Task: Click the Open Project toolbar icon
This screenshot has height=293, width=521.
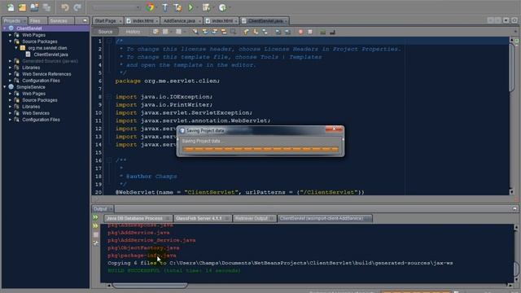Action: [34, 7]
